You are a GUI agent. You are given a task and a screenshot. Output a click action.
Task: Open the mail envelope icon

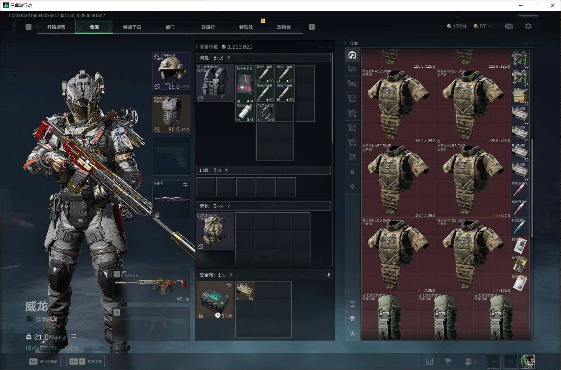[509, 26]
